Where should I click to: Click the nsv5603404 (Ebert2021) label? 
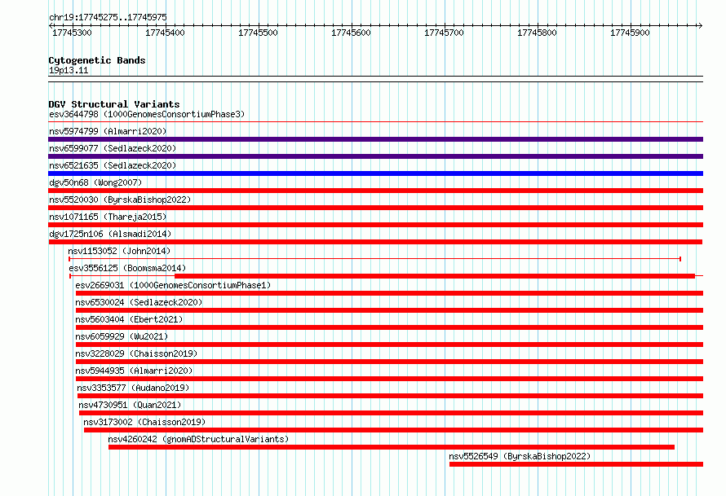(x=129, y=319)
